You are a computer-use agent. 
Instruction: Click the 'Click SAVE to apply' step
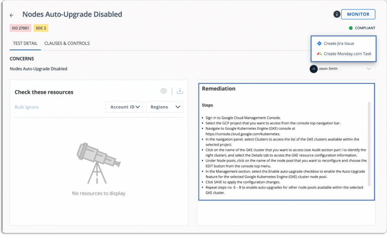coord(243,182)
